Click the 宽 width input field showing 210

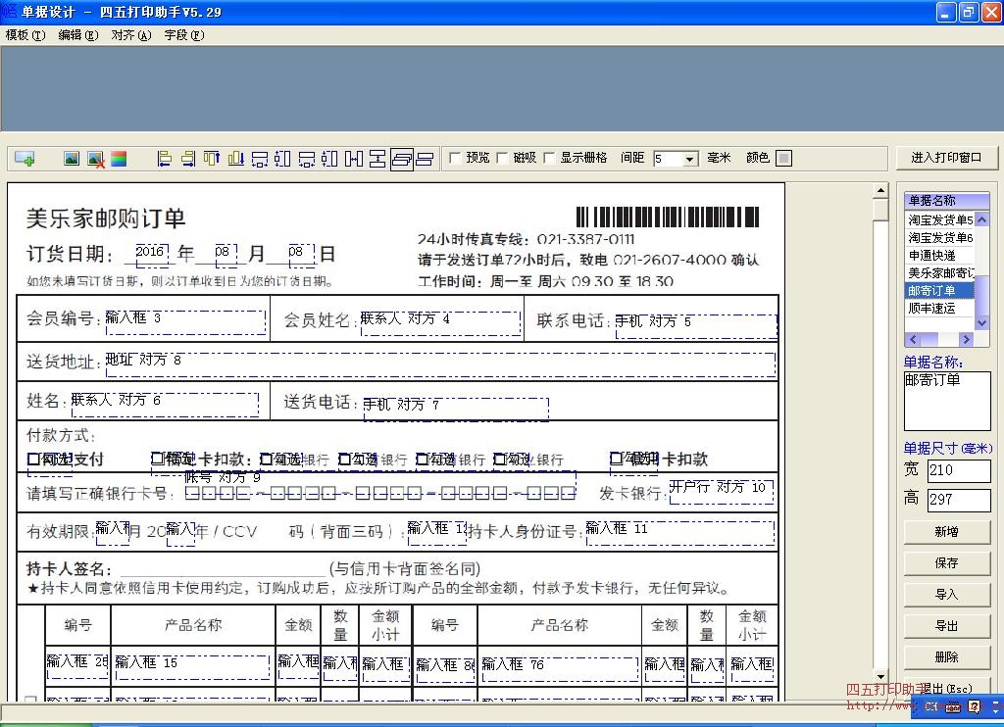pos(959,470)
